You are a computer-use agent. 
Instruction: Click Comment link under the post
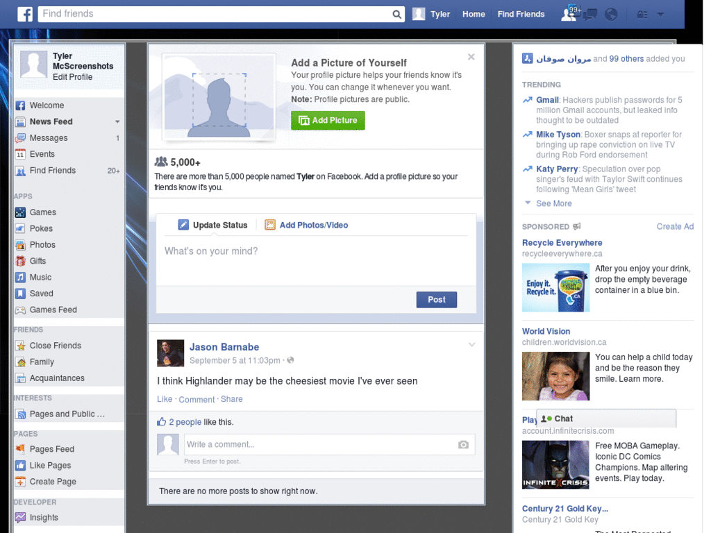tap(196, 399)
